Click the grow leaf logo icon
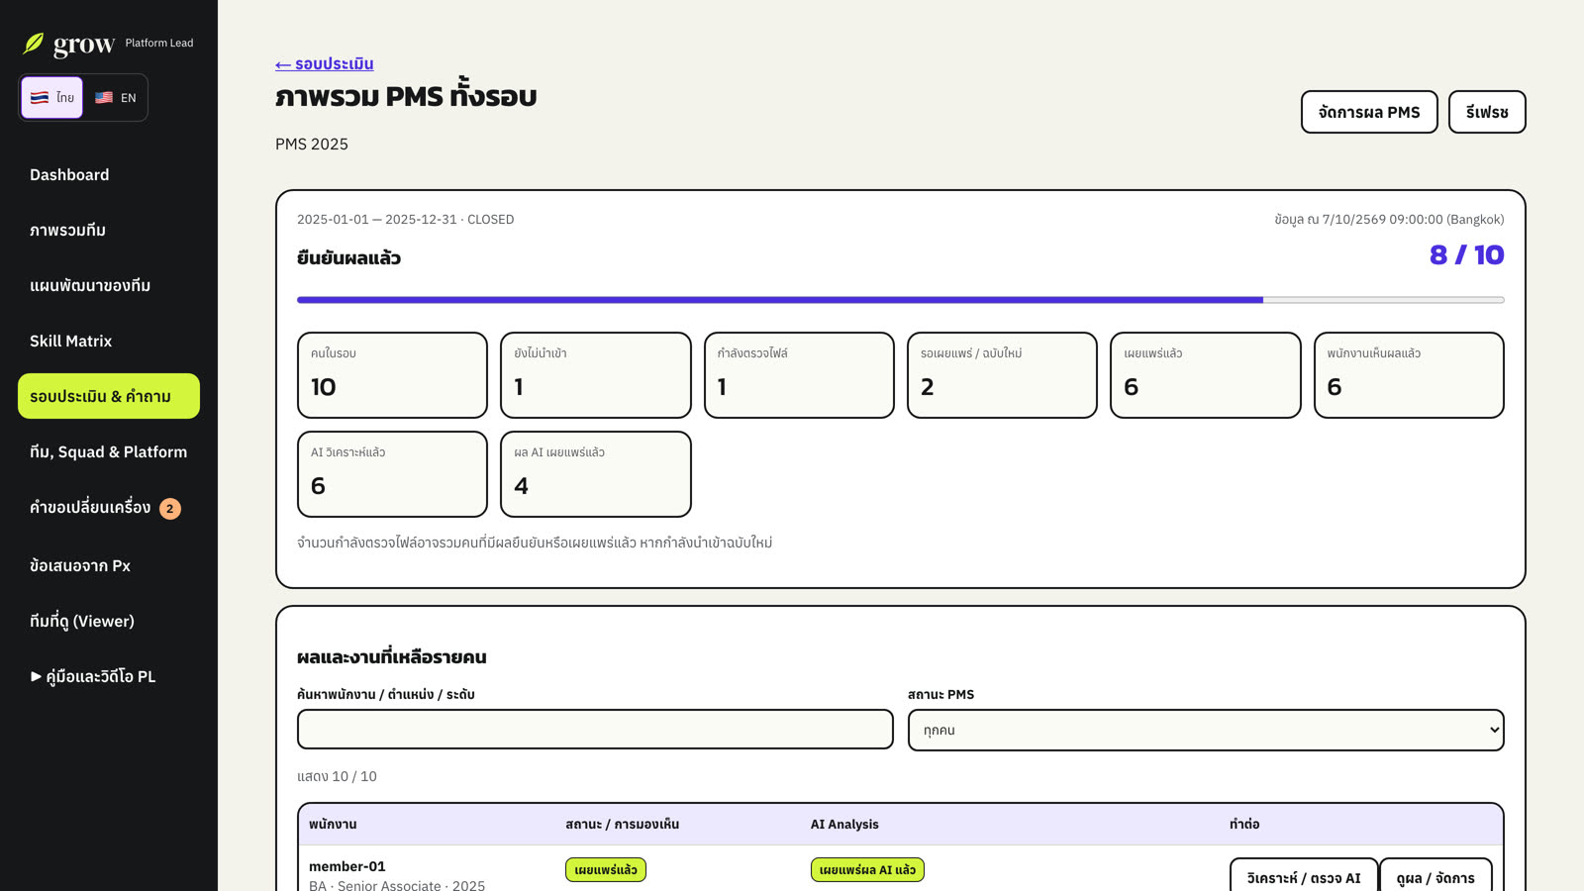This screenshot has width=1584, height=891. [x=34, y=44]
